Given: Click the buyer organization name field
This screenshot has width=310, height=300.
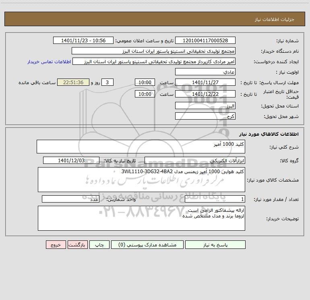Looking at the screenshot, I should 153,51.
